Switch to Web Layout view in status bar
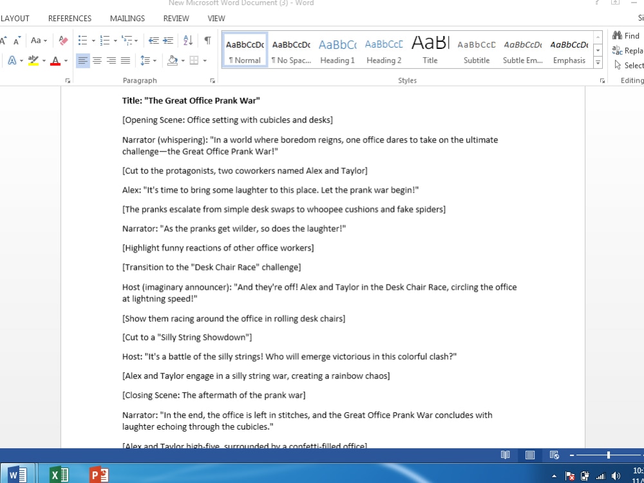 [554, 455]
